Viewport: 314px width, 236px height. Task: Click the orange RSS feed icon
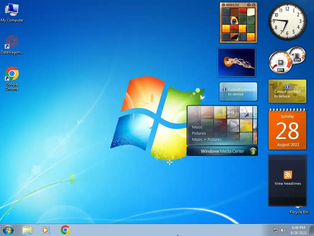point(288,175)
